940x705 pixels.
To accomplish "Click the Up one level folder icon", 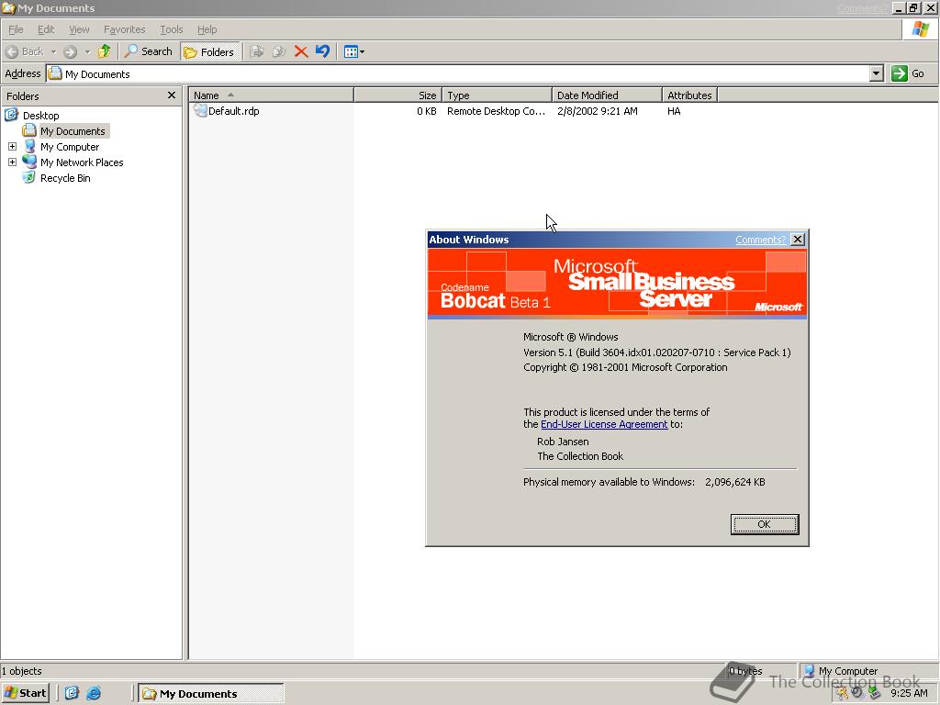I will coord(105,51).
